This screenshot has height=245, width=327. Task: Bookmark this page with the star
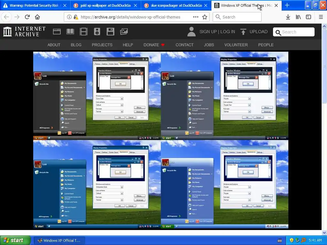(205, 17)
